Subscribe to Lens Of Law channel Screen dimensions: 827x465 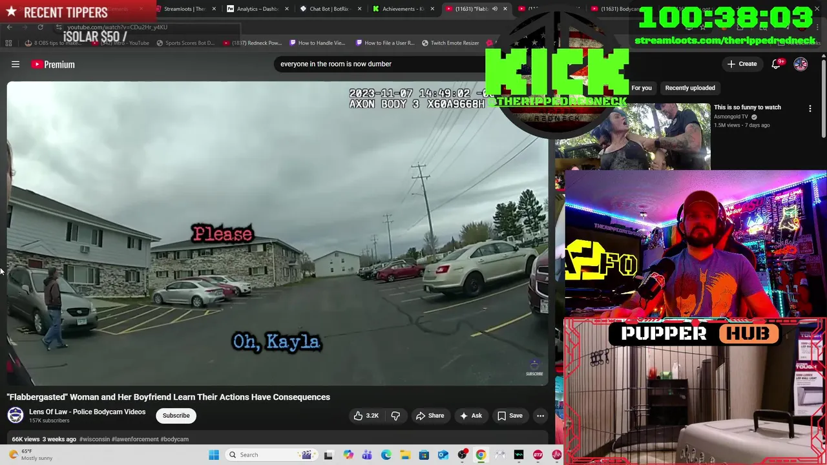[x=176, y=415]
